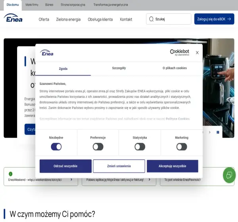Click the Szukaj search field
The height and width of the screenshot is (222, 238).
169,19
